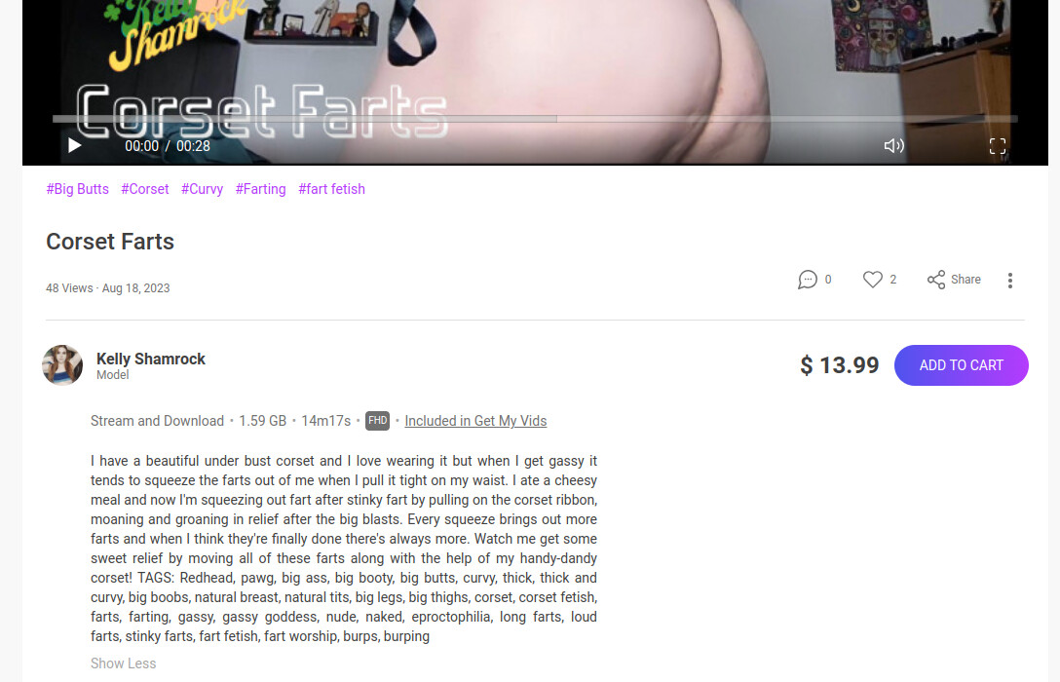Viewport: 1060px width, 682px height.
Task: Click the Kelly Shamrock model name
Action: click(x=151, y=359)
